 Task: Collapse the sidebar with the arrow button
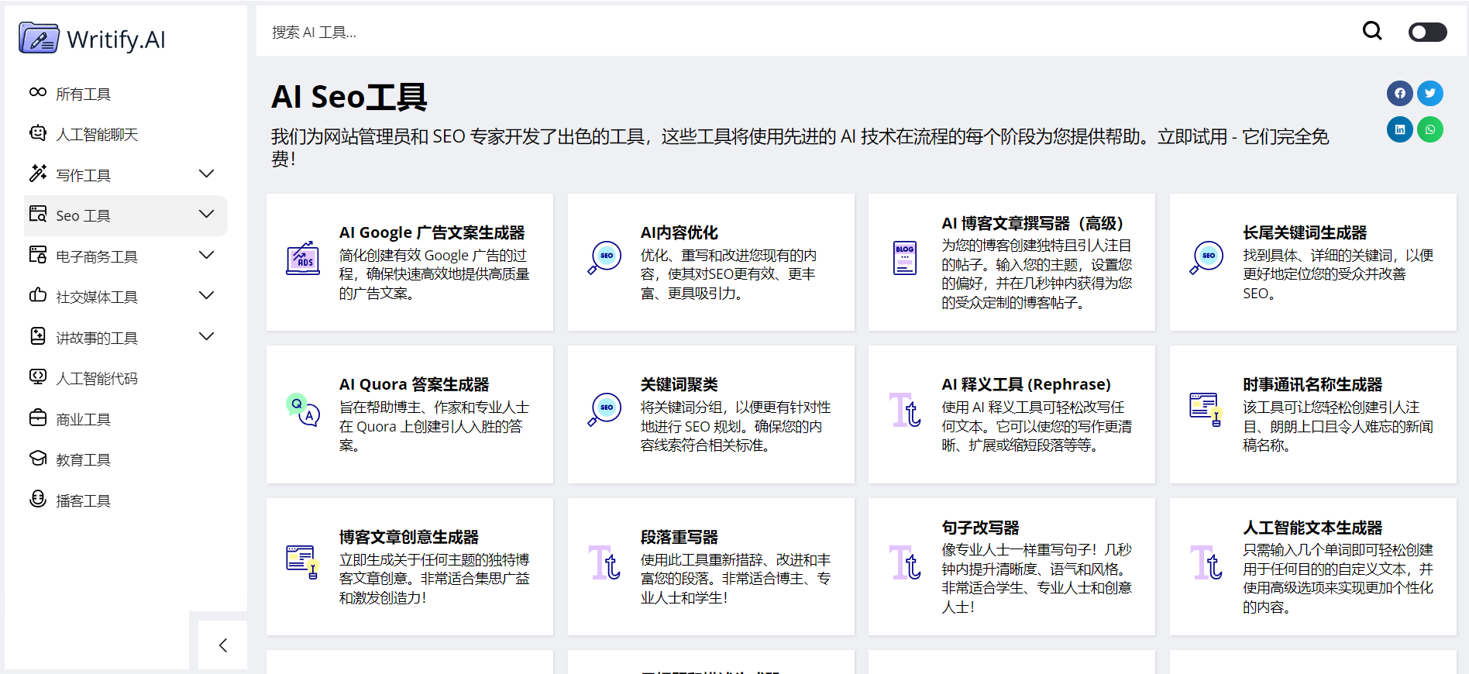pos(223,645)
